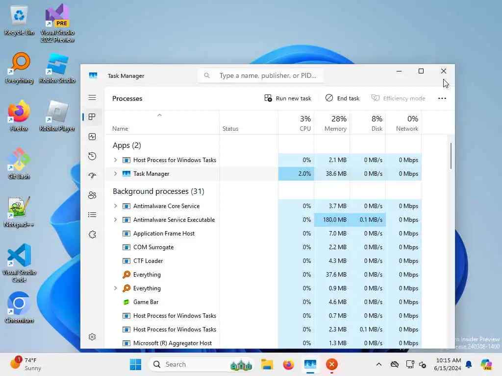This screenshot has height=376, width=502.
Task: Select the Everything desktop shortcut
Action: pyautogui.click(x=19, y=68)
